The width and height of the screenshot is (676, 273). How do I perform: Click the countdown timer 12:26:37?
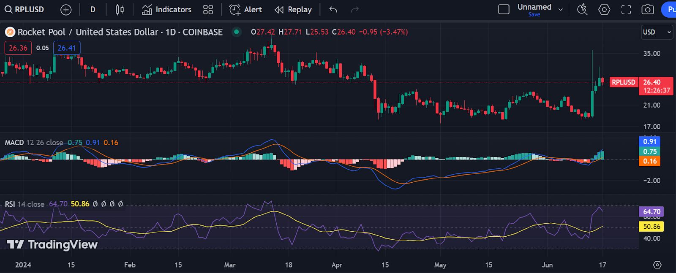tap(657, 90)
